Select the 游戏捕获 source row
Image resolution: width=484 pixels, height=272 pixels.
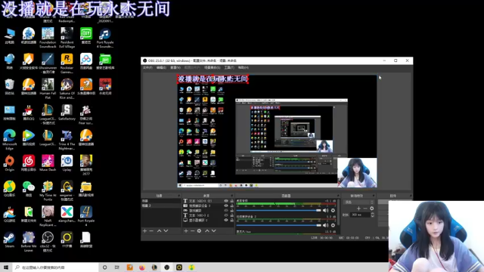pyautogui.click(x=209, y=211)
